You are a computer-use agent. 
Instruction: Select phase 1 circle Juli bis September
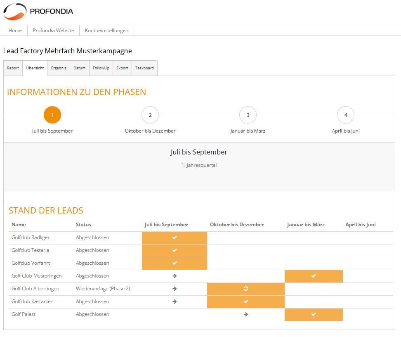(x=52, y=115)
